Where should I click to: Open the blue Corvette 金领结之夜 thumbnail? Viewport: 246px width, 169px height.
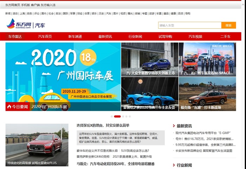coord(150,94)
